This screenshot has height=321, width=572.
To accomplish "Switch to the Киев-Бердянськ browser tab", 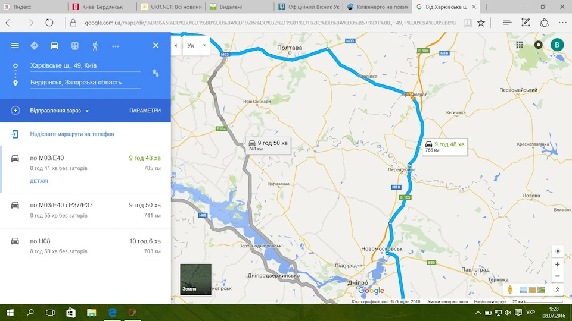I will pos(102,7).
